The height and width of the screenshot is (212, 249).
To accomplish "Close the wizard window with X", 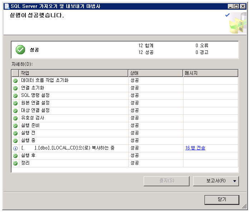I will (243, 6).
